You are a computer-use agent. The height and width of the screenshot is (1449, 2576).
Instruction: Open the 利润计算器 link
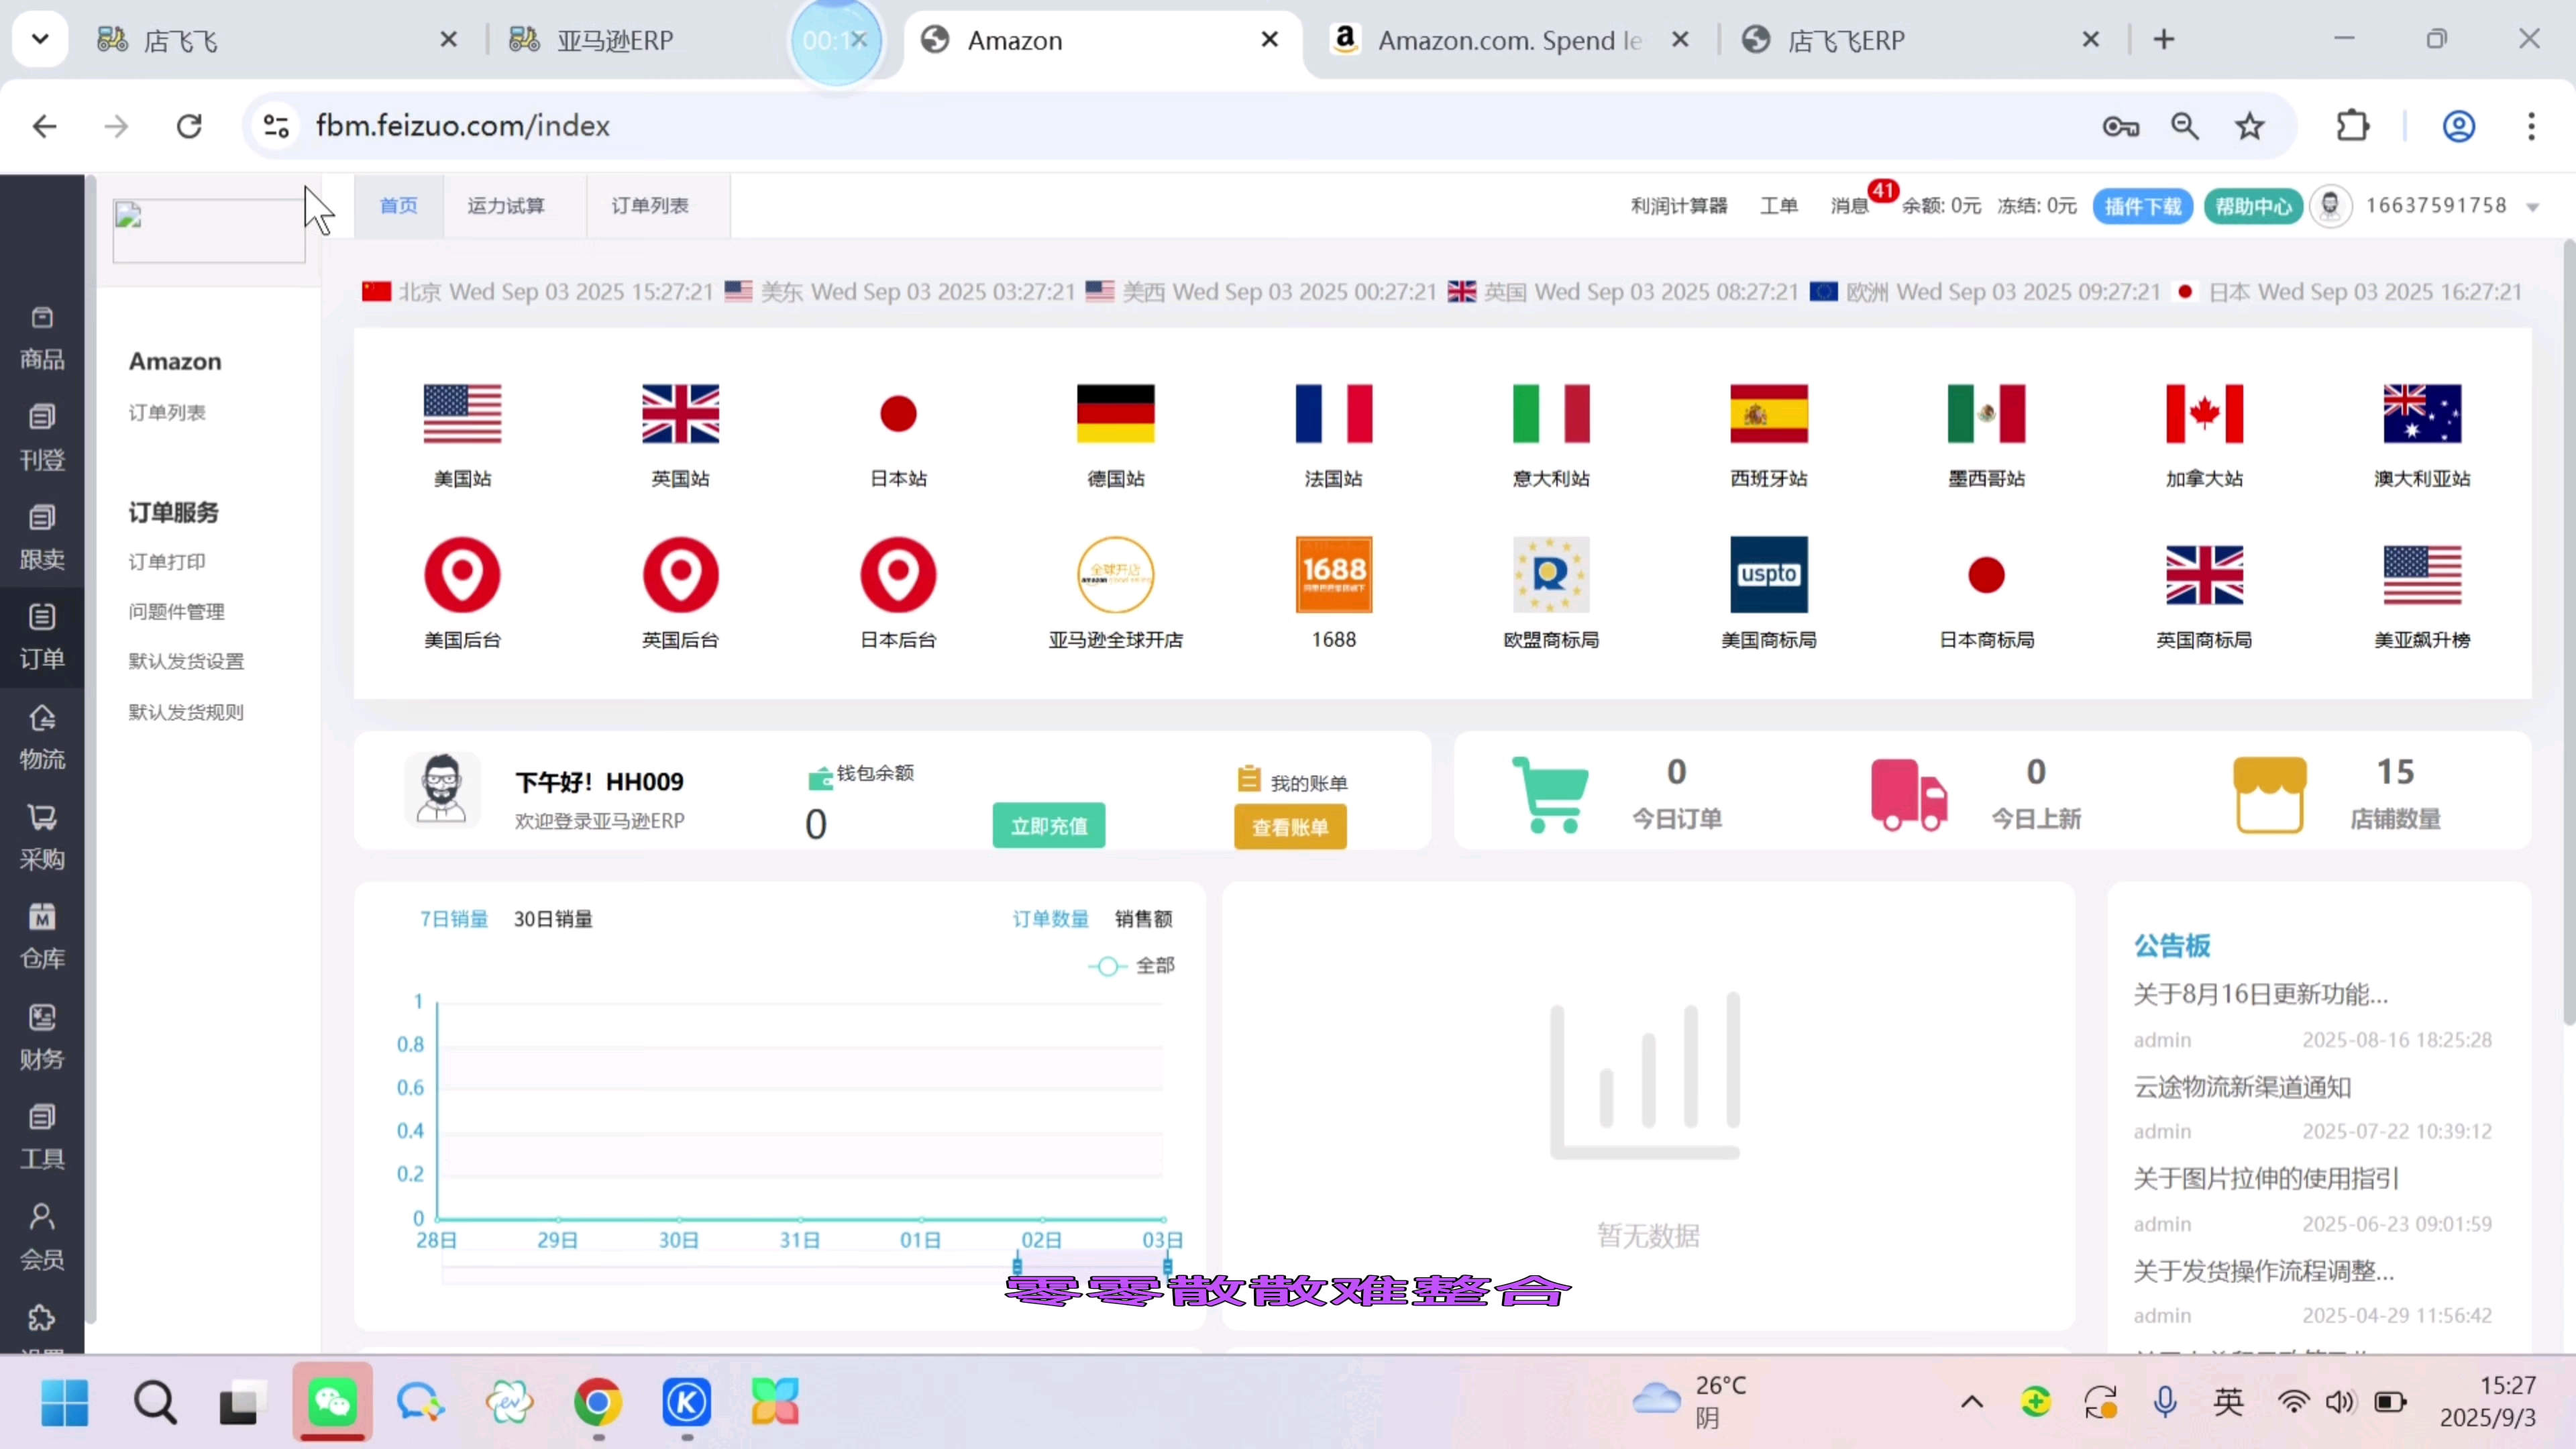(x=1679, y=206)
